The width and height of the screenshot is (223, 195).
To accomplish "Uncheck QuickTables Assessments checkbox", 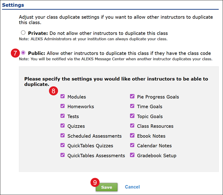I will click(x=62, y=155).
